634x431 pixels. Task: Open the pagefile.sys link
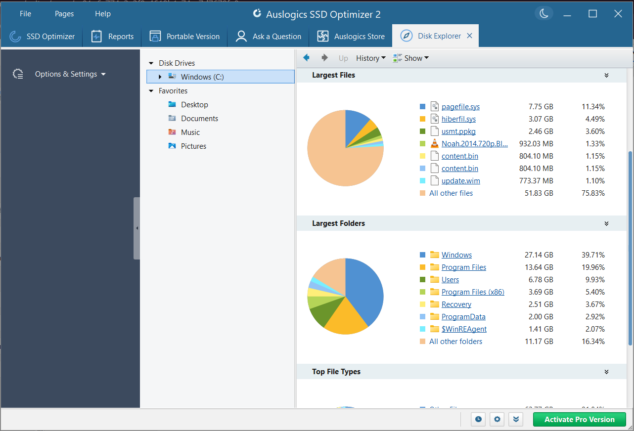460,106
